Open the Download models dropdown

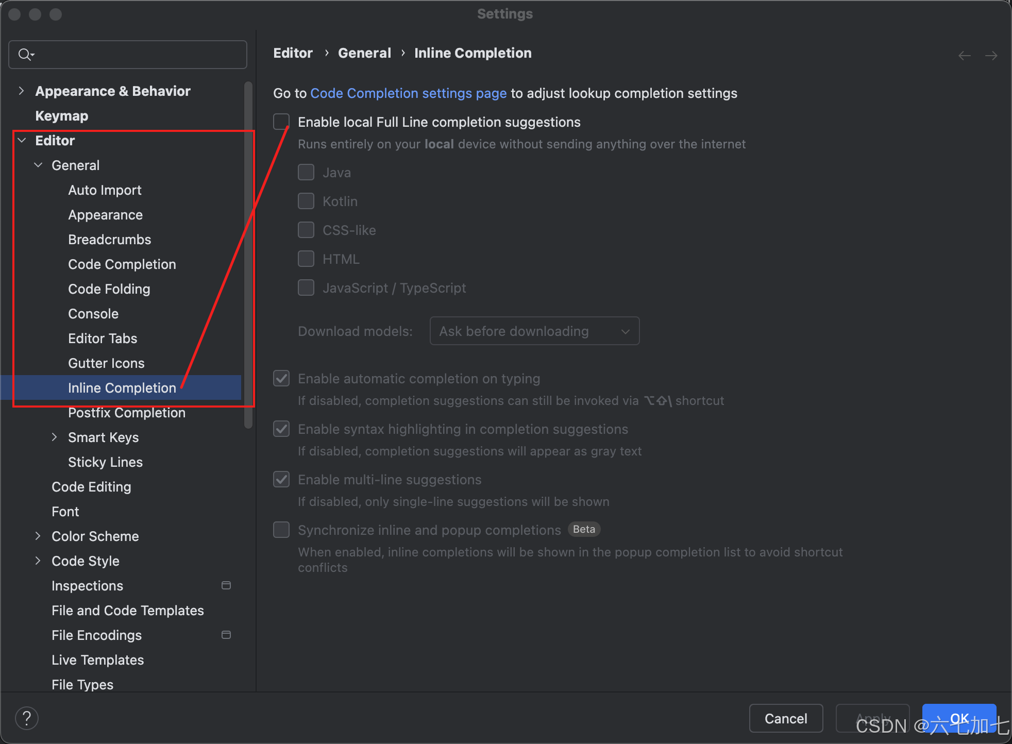(534, 331)
